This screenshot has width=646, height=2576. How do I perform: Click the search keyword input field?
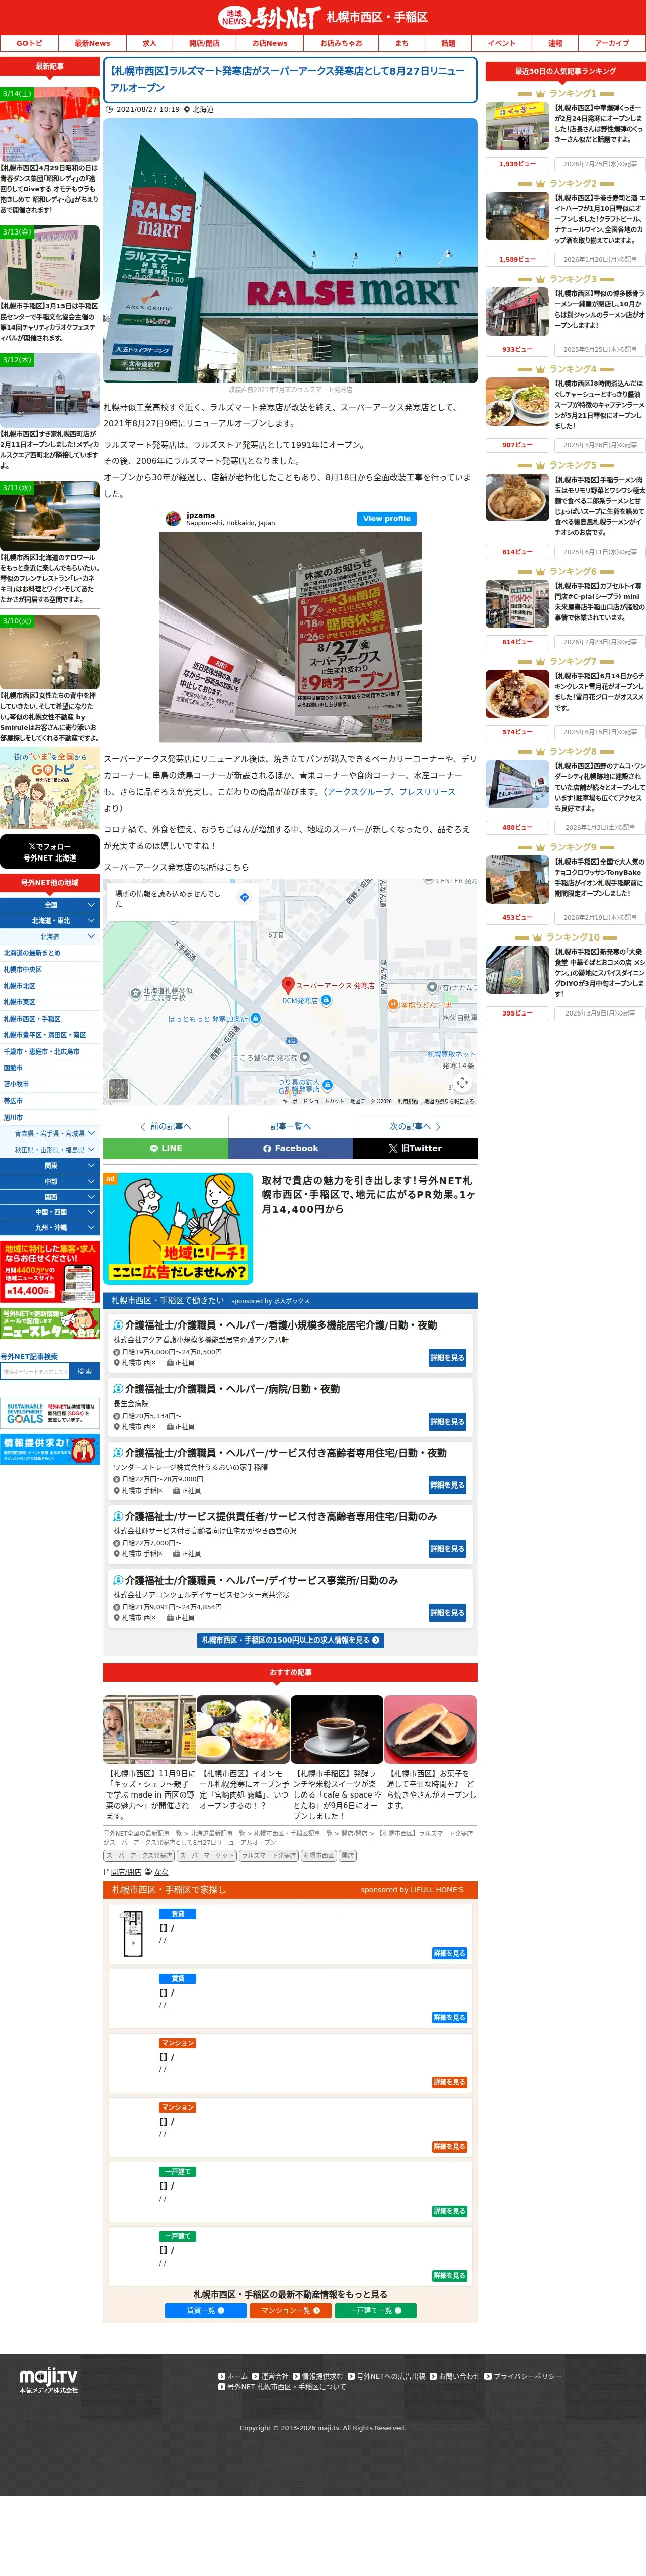tap(35, 1371)
